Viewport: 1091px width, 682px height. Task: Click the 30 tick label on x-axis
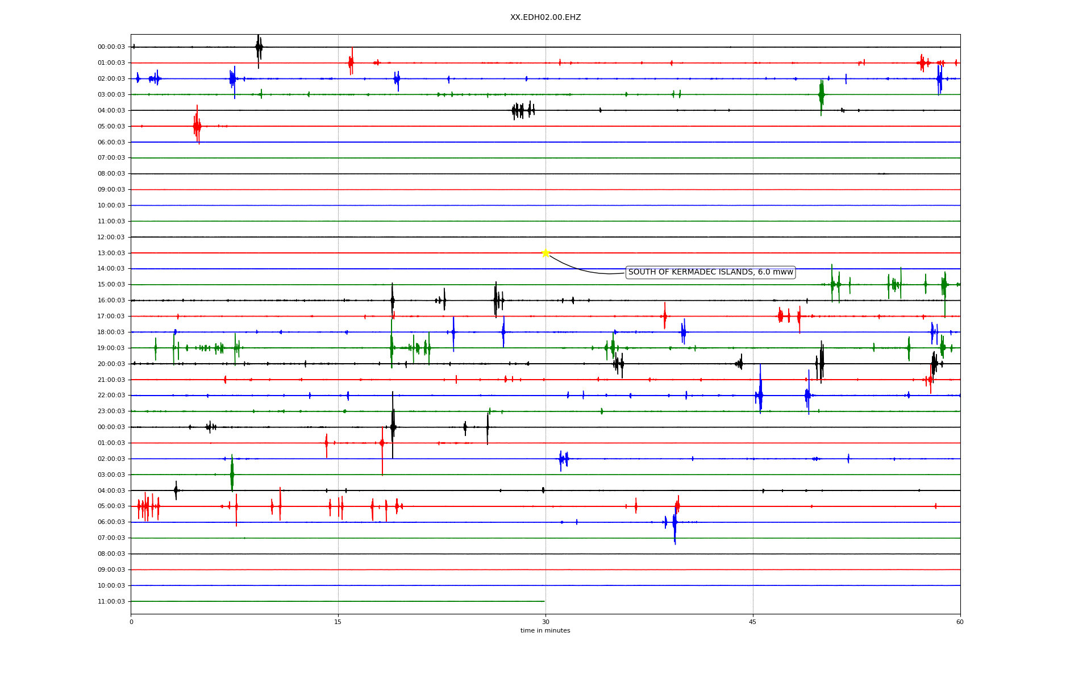tap(545, 622)
